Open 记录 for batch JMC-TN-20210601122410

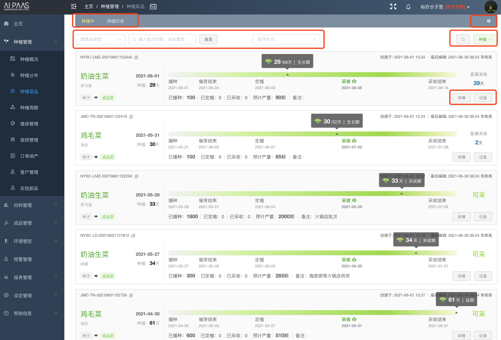click(483, 157)
